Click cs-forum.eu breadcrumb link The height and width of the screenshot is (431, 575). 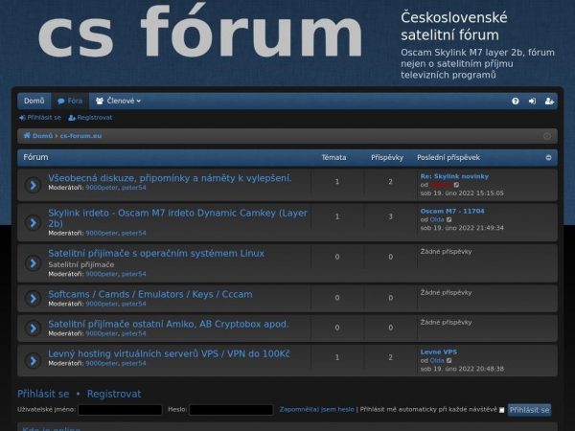[80, 136]
